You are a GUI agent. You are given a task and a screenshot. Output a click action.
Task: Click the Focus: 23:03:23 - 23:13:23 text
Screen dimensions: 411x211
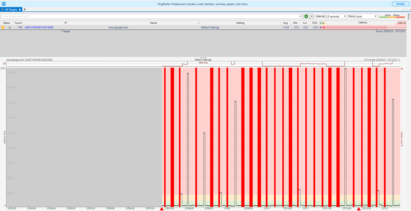[x=390, y=31]
